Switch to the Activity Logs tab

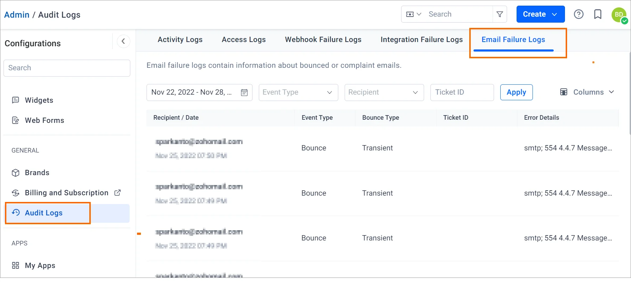[x=180, y=40]
